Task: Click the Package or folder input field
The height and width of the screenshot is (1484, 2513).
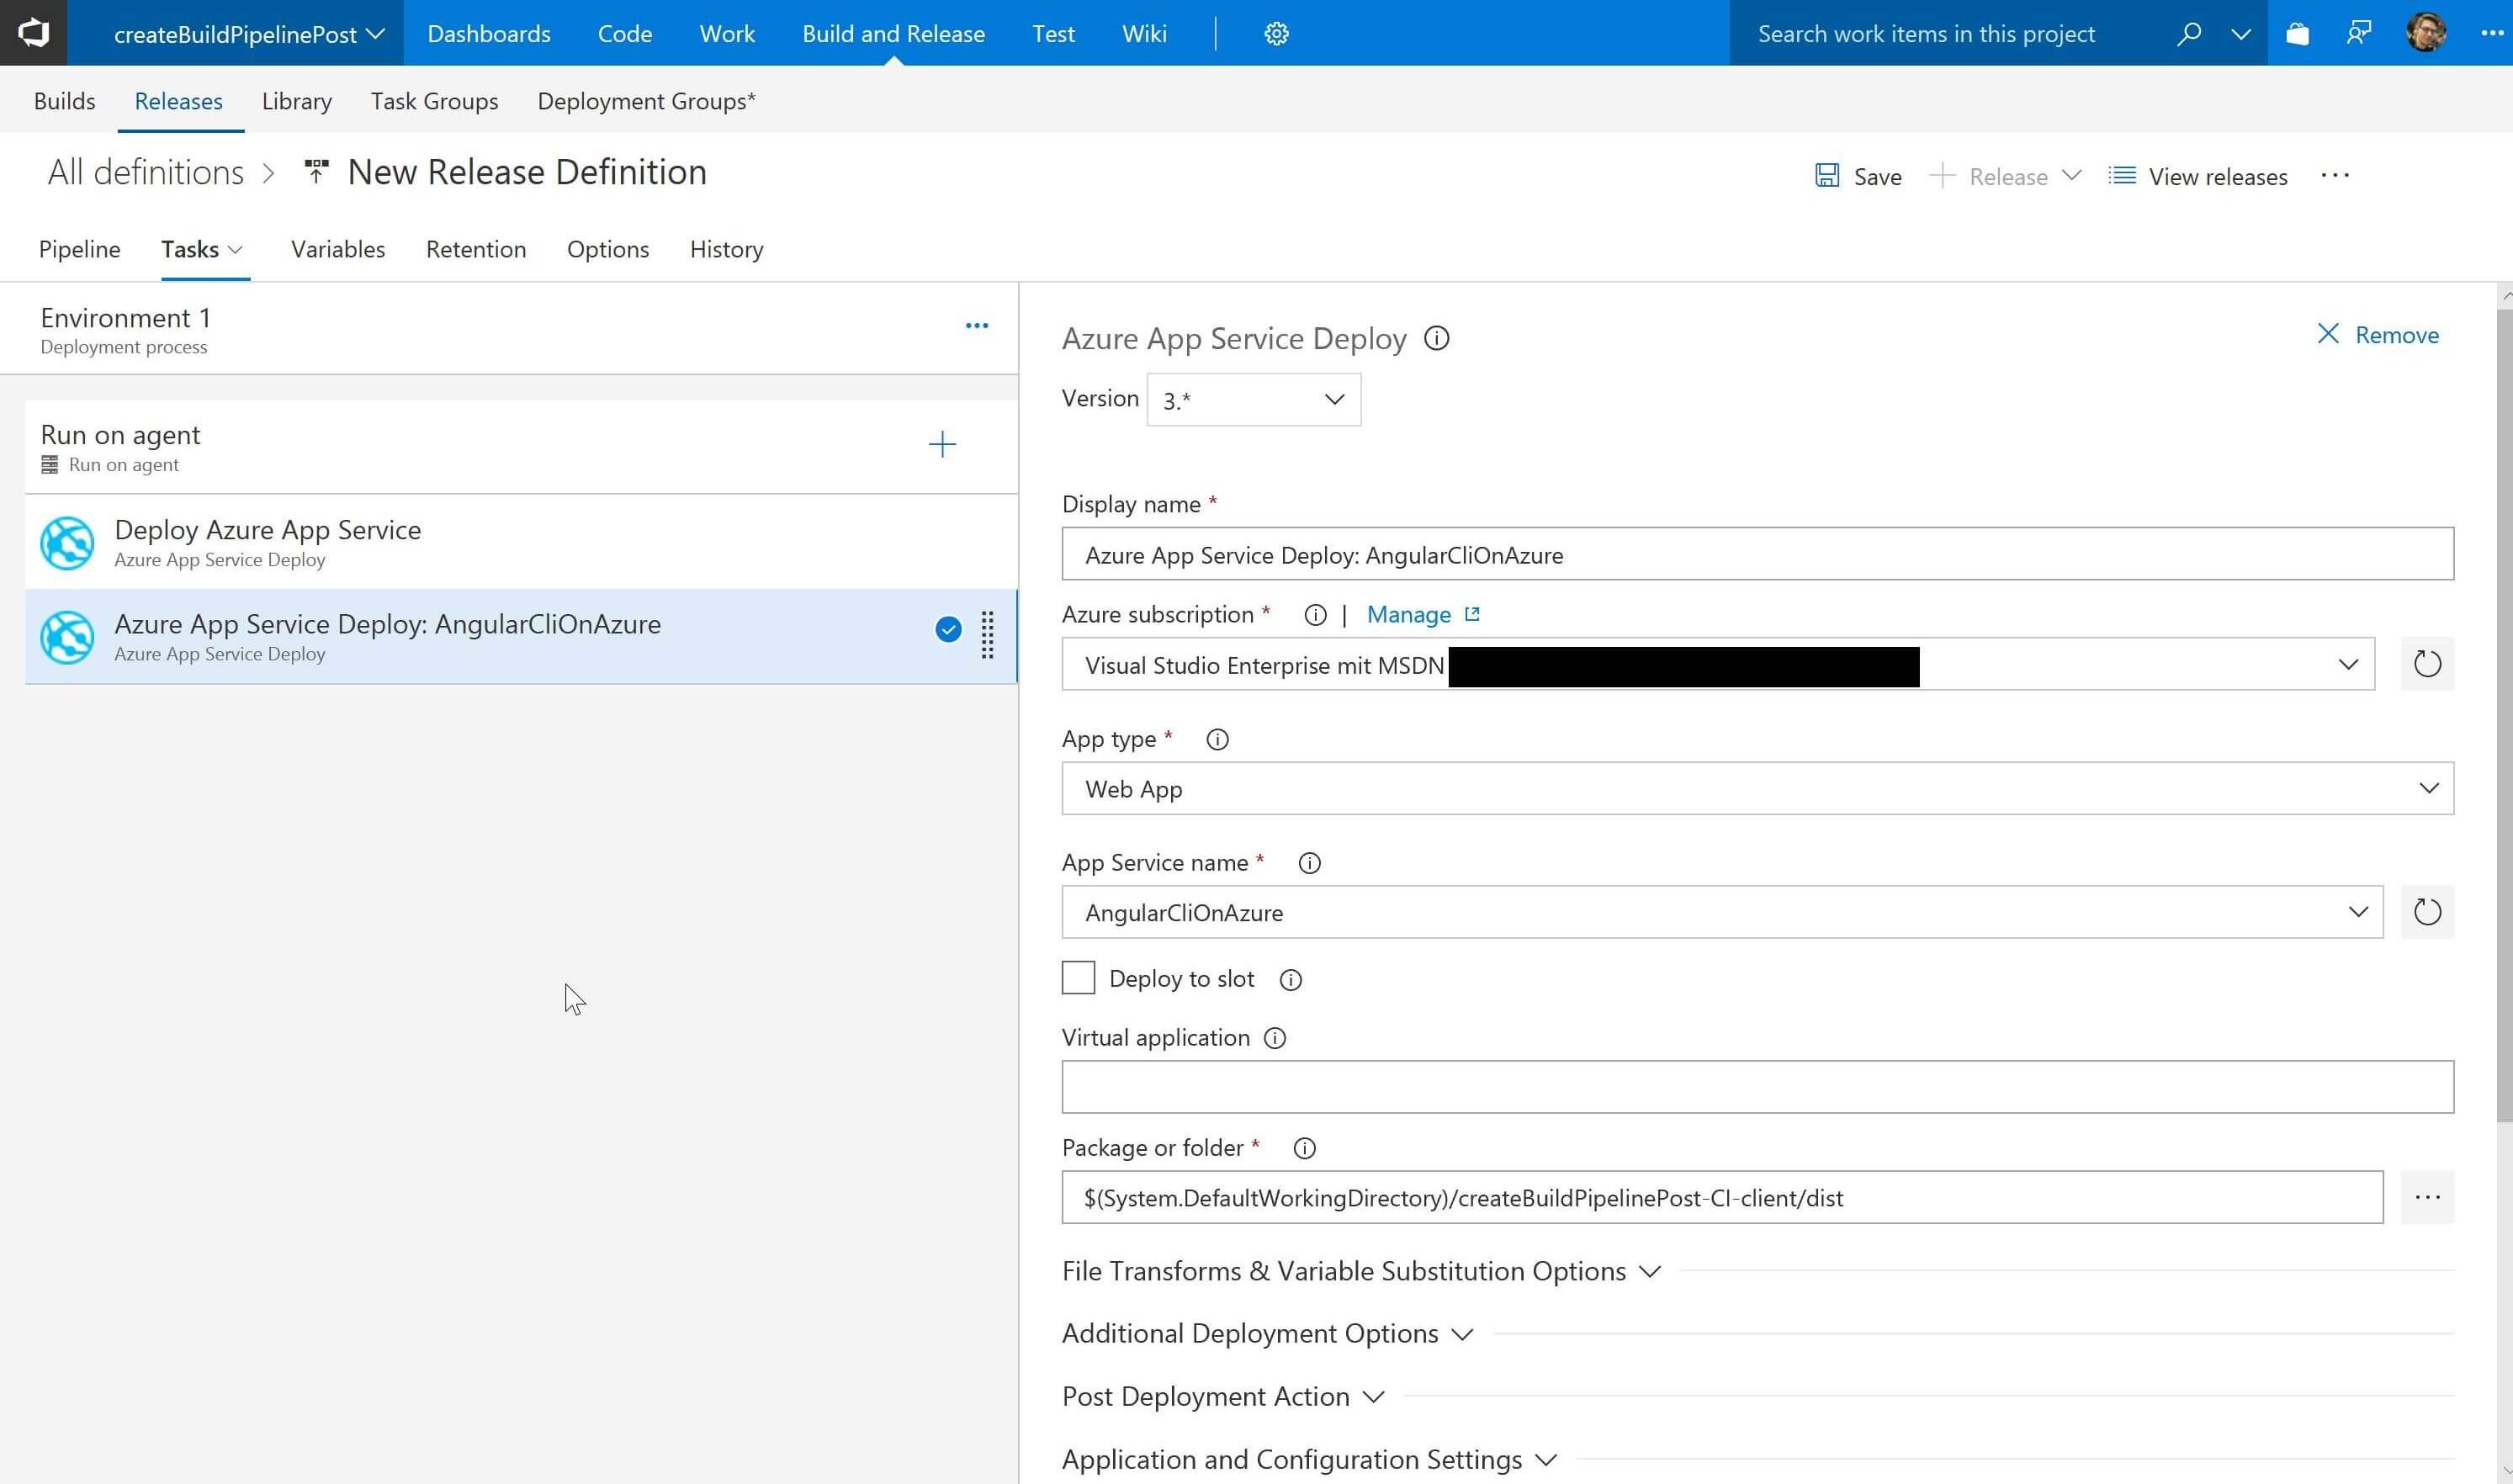Action: click(x=1724, y=1198)
